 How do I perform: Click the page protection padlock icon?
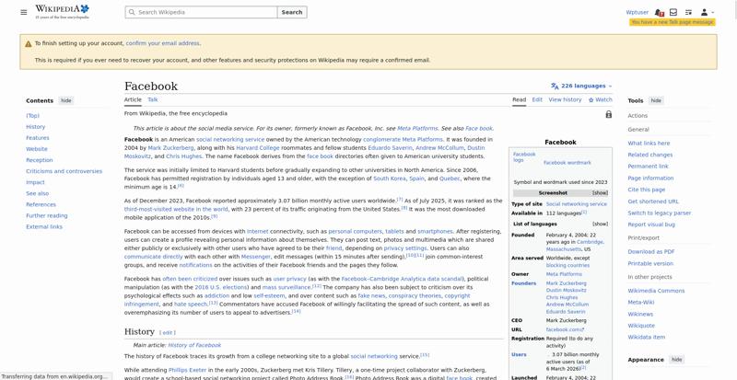point(609,114)
